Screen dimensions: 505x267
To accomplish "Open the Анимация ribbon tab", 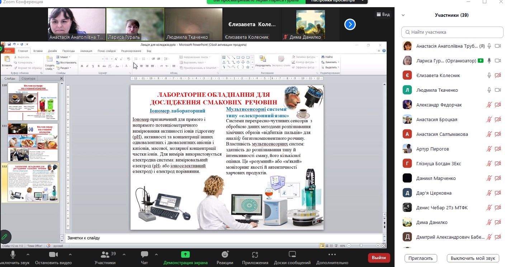I will (86, 51).
